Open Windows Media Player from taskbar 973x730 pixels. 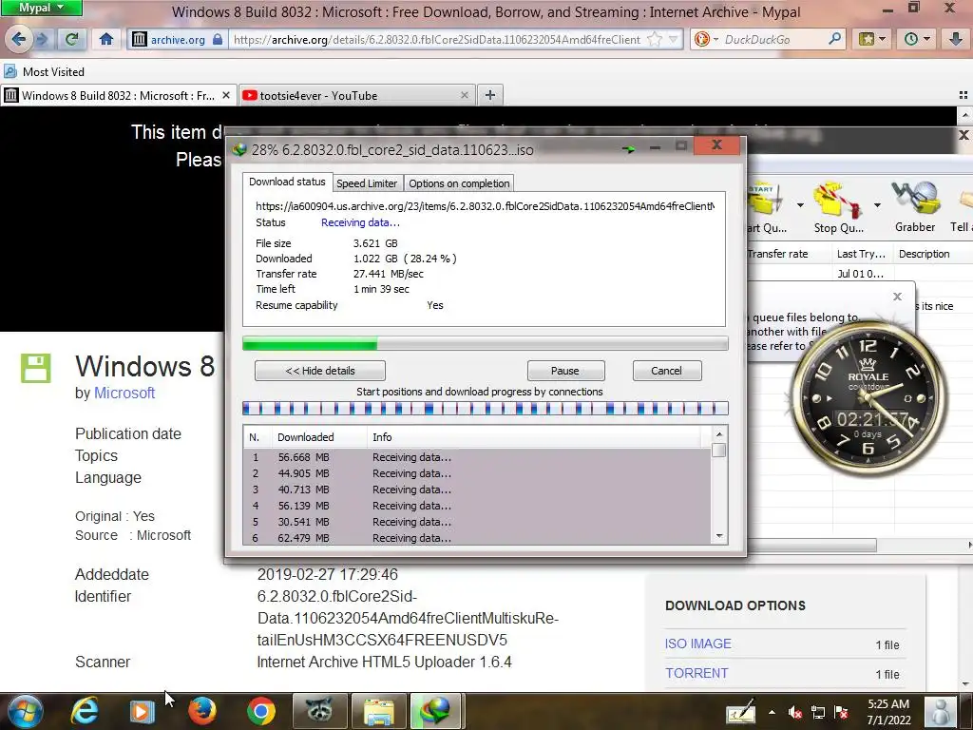point(142,711)
